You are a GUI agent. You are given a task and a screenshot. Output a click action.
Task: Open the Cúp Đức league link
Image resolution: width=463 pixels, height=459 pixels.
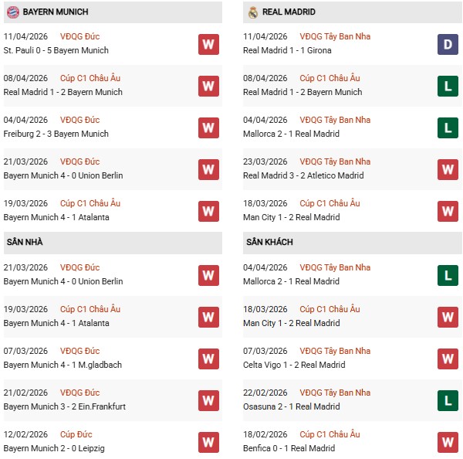click(76, 434)
